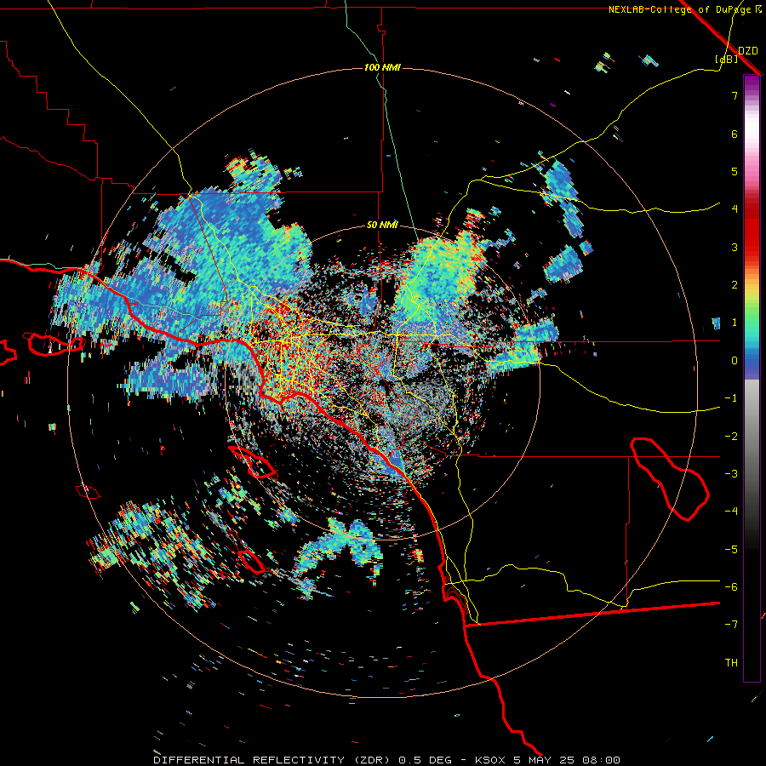The height and width of the screenshot is (766, 766).
Task: Click the [dB] units label
Action: click(727, 60)
